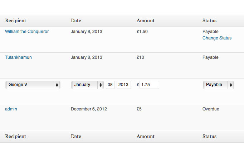Click the status dropdown arrow icon
This screenshot has width=244, height=161.
click(x=231, y=85)
